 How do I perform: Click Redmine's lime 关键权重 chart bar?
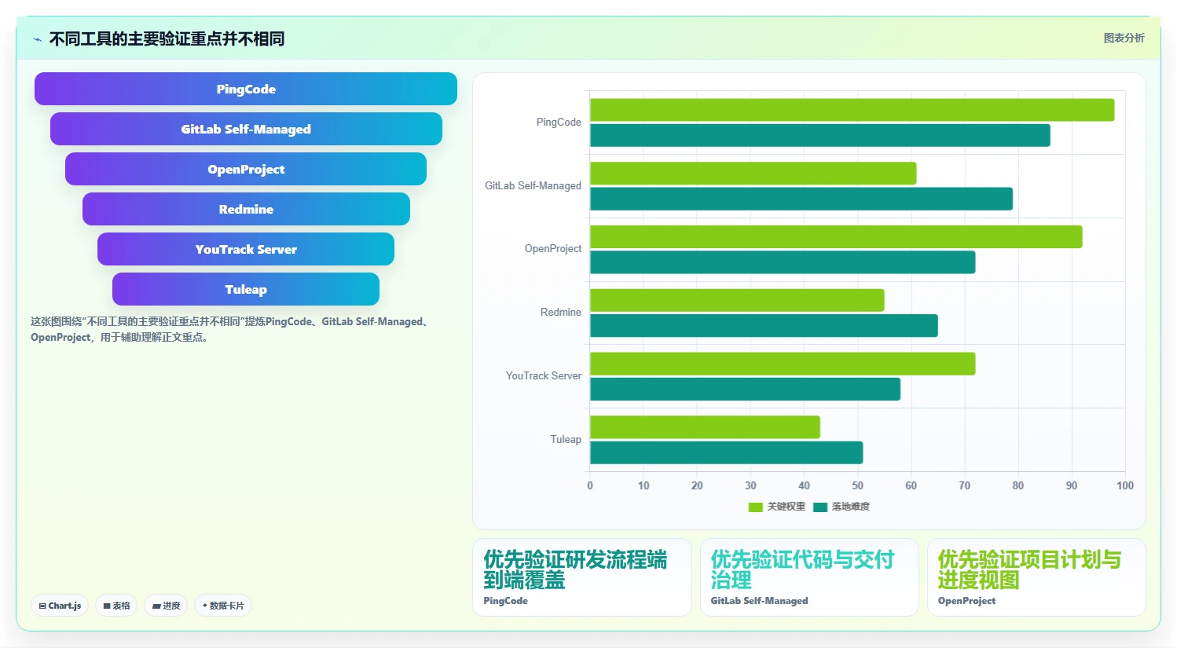click(737, 300)
